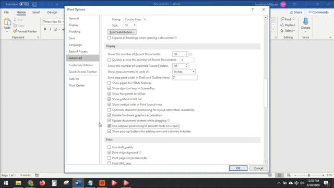Viewport: 334px width, 188px height.
Task: Uncheck Show horizontal scroll bar
Action: click(109, 93)
